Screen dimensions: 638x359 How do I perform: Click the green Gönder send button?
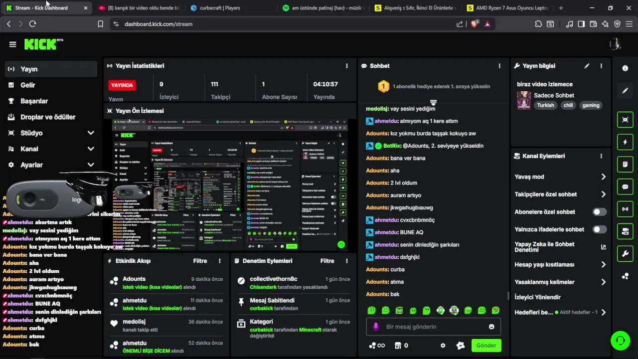click(486, 346)
